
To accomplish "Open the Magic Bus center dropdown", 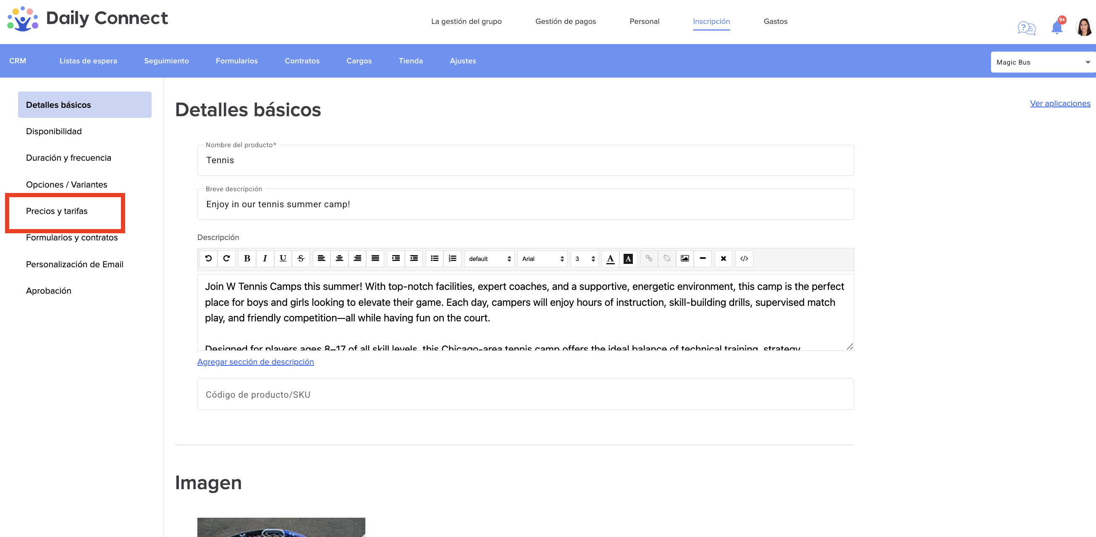I will pyautogui.click(x=1043, y=62).
